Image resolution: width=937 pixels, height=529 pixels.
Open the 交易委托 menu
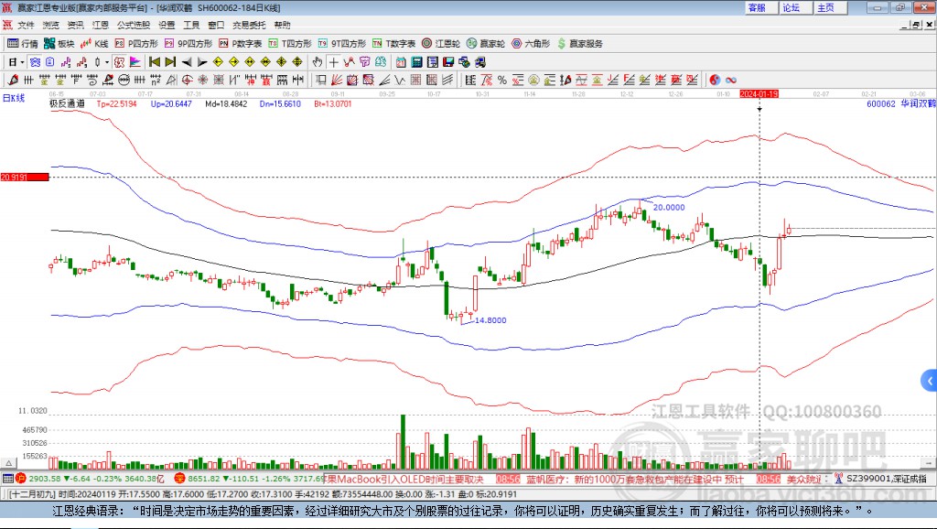point(249,25)
